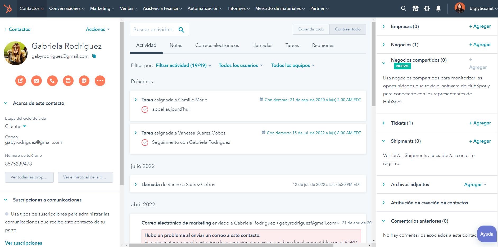The width and height of the screenshot is (498, 247).
Task: Switch to the Tareas tab
Action: (x=292, y=45)
